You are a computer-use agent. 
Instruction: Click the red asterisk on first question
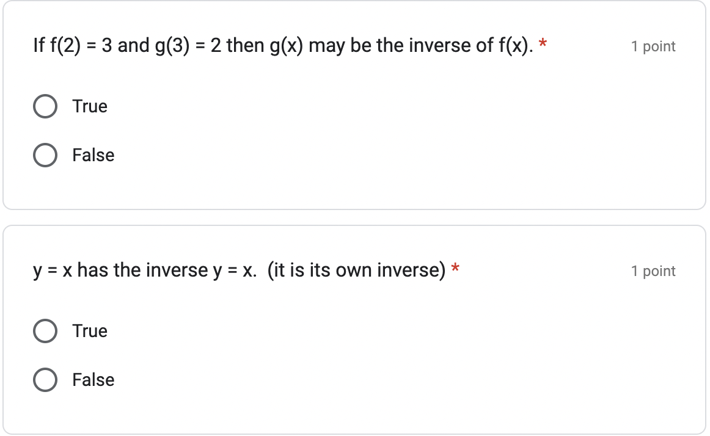coord(542,42)
